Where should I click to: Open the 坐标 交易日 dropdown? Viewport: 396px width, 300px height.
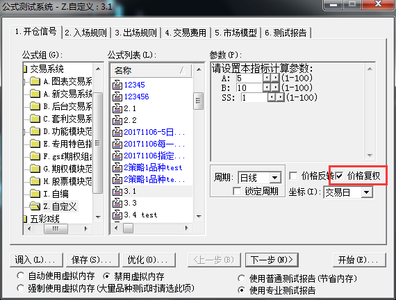[x=366, y=192]
